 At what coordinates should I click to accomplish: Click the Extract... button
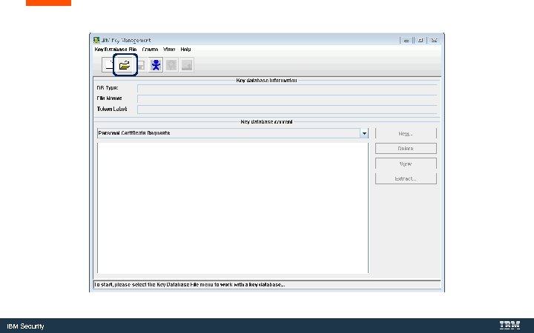coord(406,179)
